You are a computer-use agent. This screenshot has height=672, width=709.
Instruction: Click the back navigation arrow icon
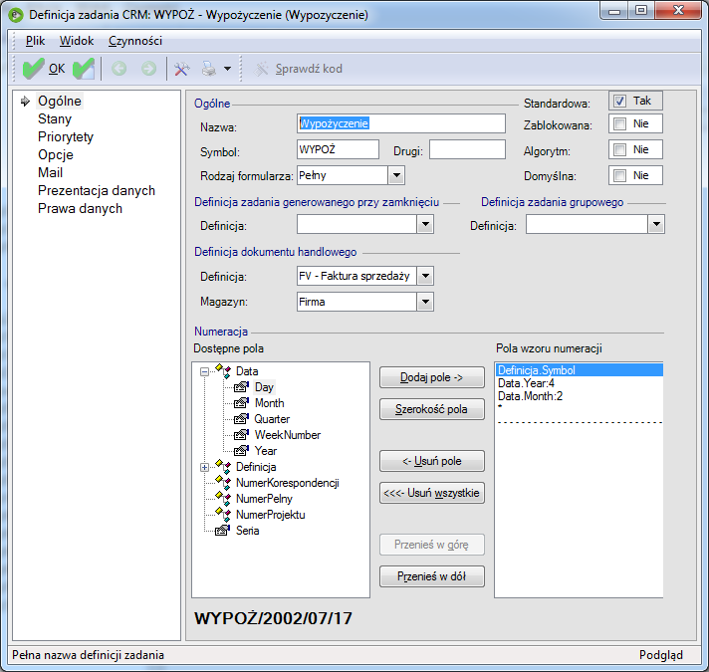pyautogui.click(x=118, y=69)
